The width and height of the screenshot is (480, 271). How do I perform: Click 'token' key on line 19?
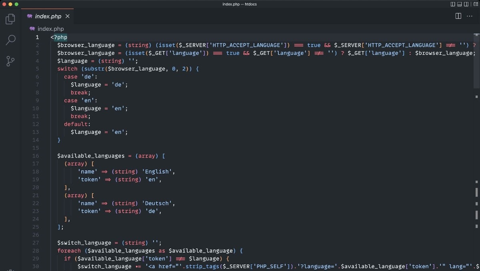[x=89, y=179]
